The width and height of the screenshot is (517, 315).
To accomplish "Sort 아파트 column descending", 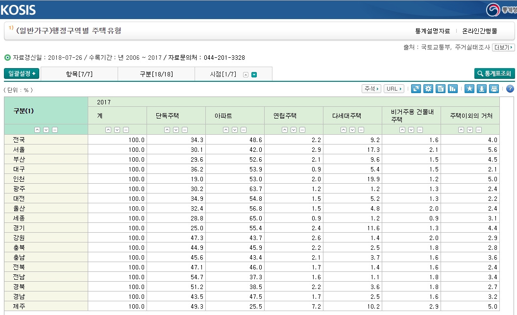I will coord(235,130).
